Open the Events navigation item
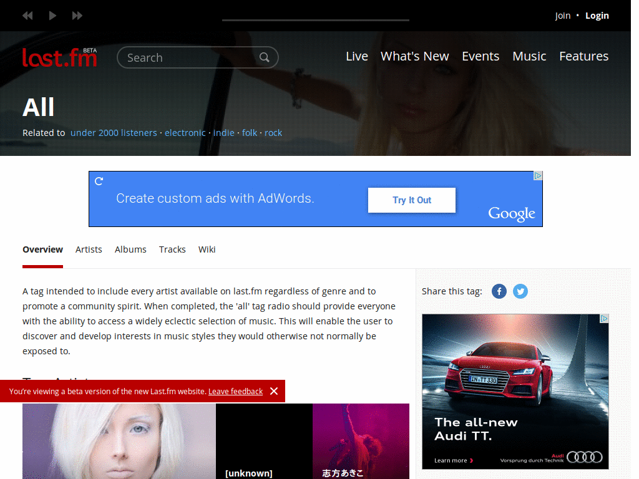 pos(480,56)
